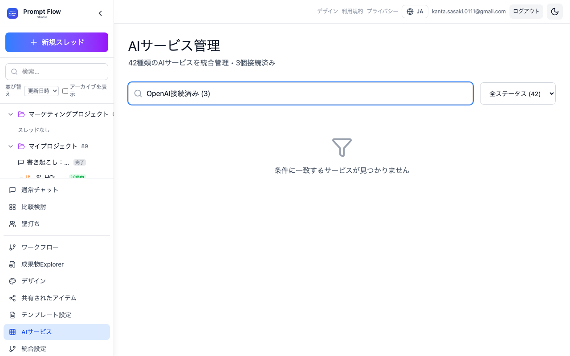570x356 pixels.
Task: Start a thread with 新規スレッド button
Action: coord(57,42)
